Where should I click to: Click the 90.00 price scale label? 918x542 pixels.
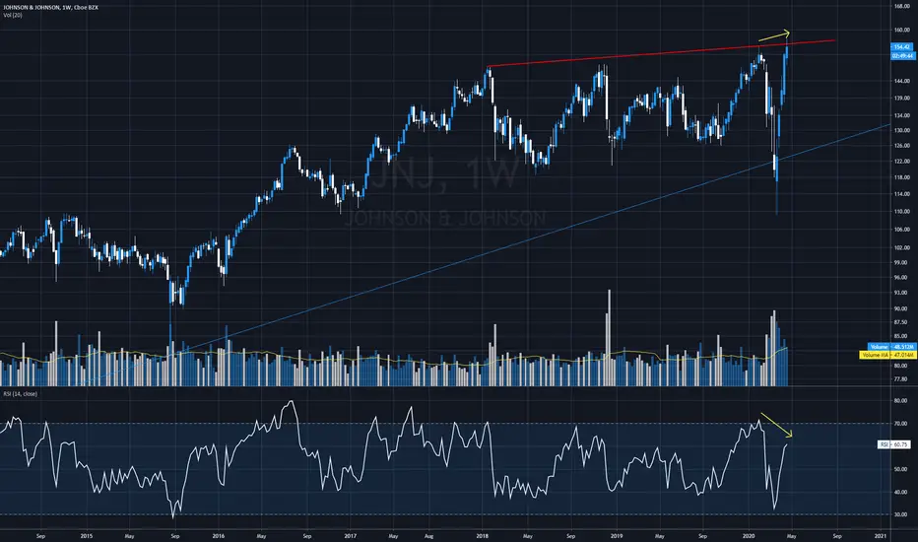[901, 308]
